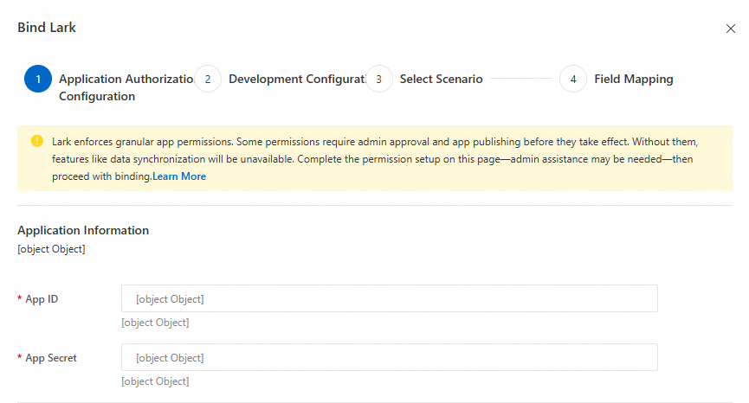The image size is (749, 403).
Task: Click the App Secret field label
Action: click(x=50, y=358)
